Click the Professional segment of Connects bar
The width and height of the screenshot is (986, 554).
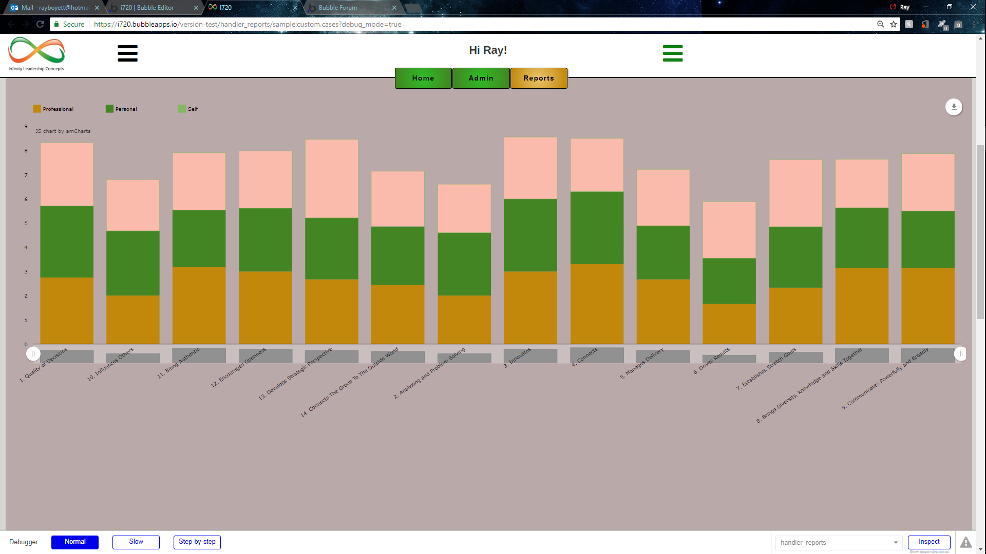click(x=597, y=304)
